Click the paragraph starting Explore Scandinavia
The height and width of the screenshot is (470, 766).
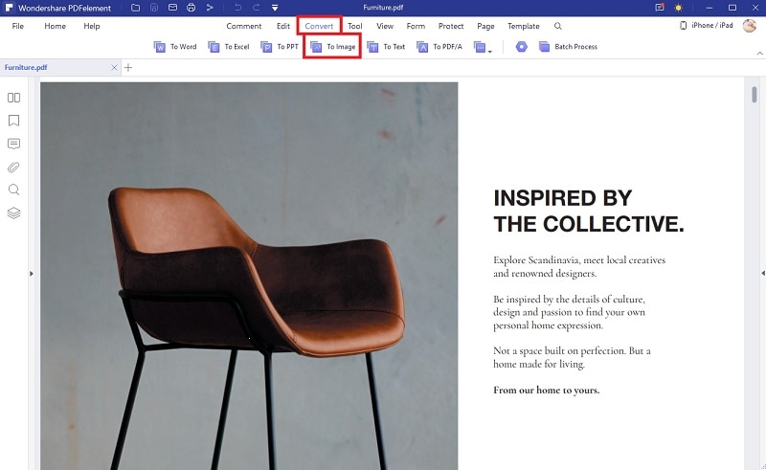pyautogui.click(x=579, y=267)
